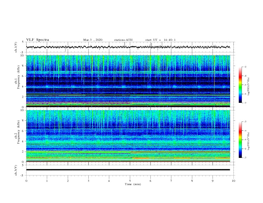Screen dimensions: 263x203
Task: Click the "6" kHz tick on ch.1 spectrogram
Action: coord(23,76)
